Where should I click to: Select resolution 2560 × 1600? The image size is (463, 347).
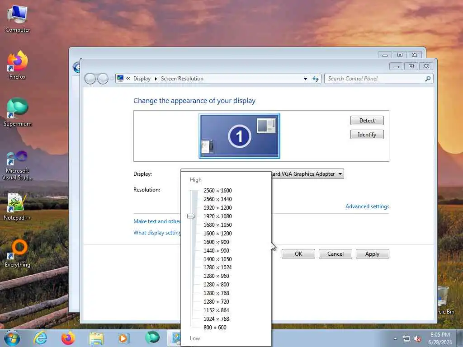point(217,191)
